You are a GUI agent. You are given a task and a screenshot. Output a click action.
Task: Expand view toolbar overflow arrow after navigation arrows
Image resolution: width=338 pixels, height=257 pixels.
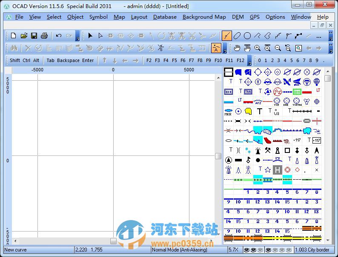click(x=331, y=48)
